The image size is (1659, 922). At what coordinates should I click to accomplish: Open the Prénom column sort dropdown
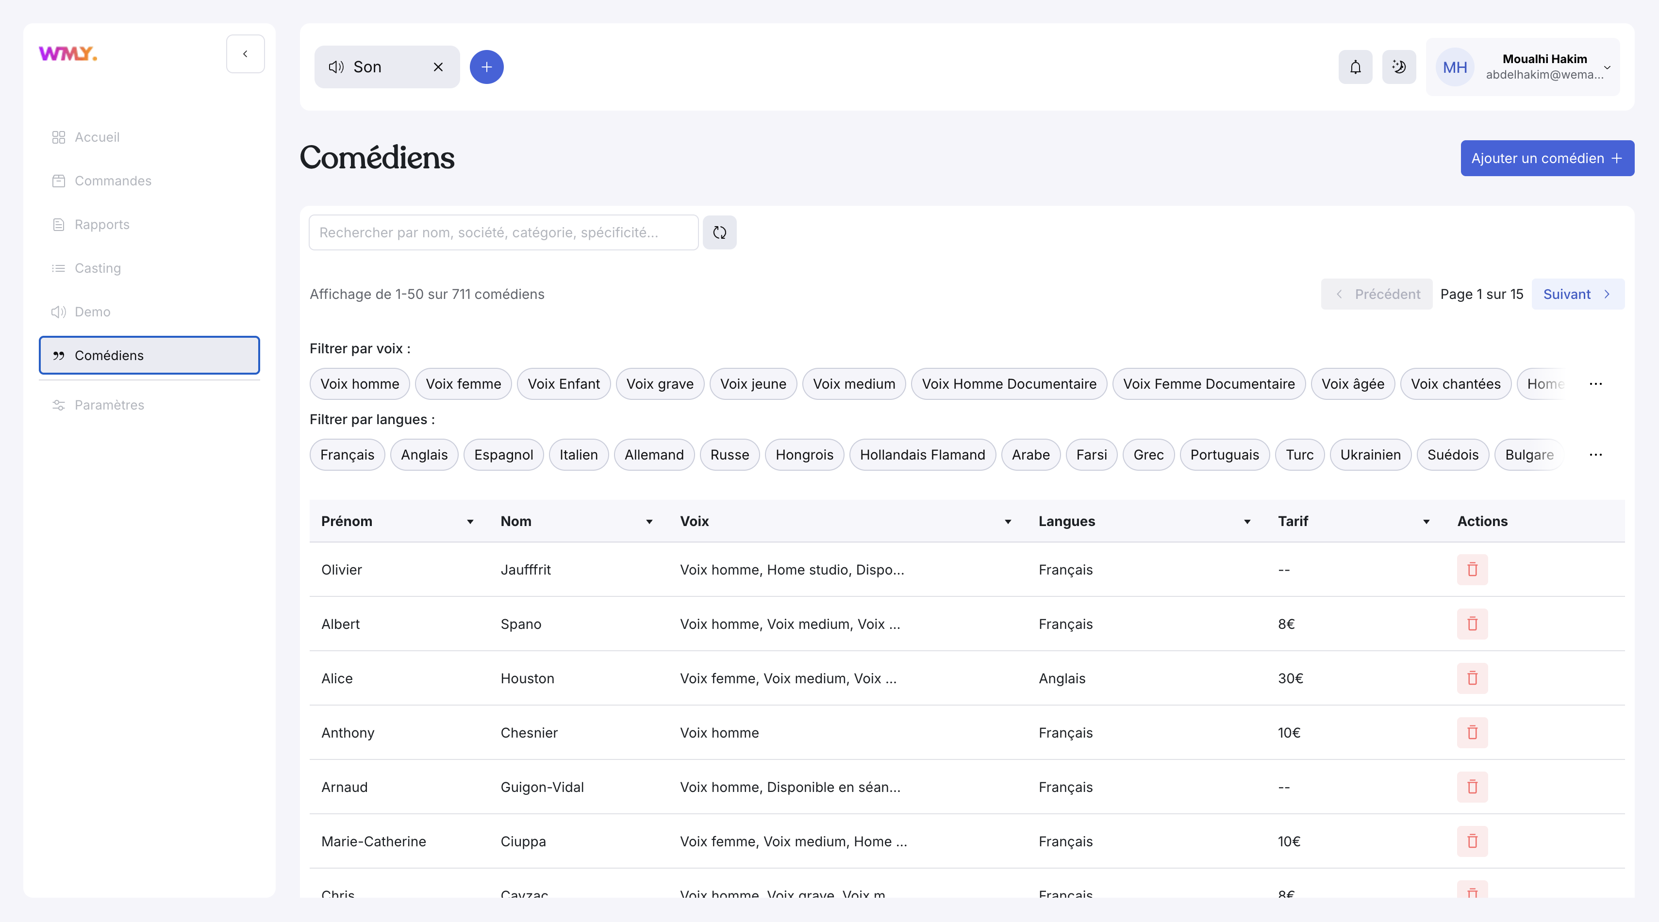470,522
